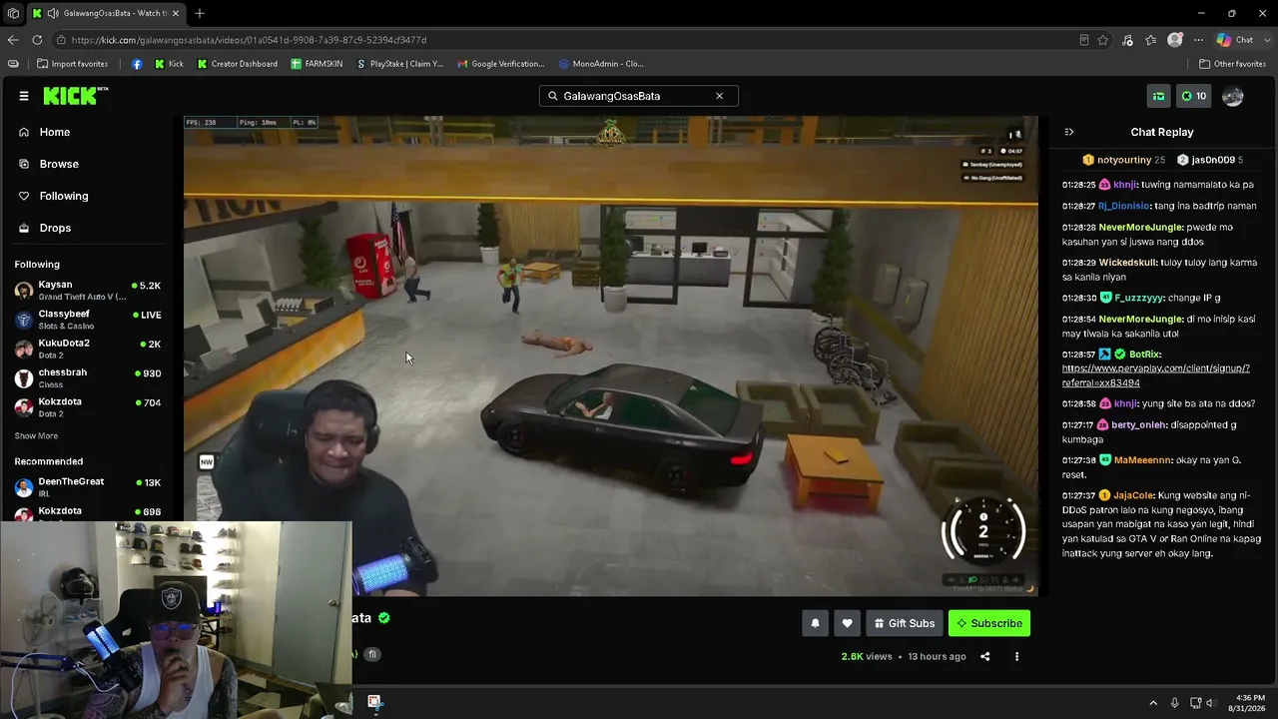Open the Facebook bookmark icon
1278x719 pixels.
coord(137,64)
